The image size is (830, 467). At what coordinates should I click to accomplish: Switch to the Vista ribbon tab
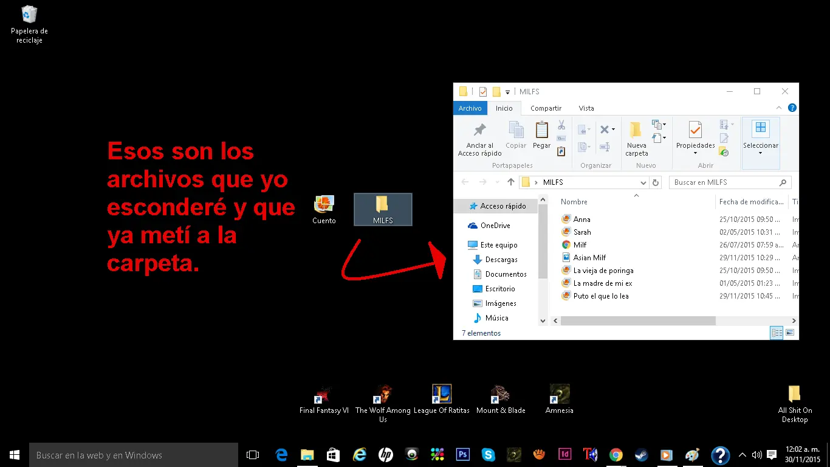pyautogui.click(x=585, y=108)
